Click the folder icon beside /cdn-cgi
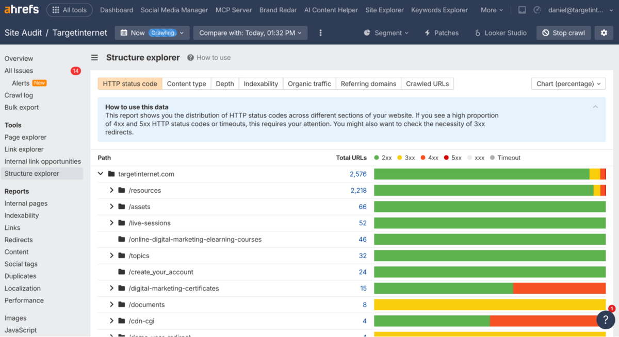The height and width of the screenshot is (337, 619). click(122, 321)
